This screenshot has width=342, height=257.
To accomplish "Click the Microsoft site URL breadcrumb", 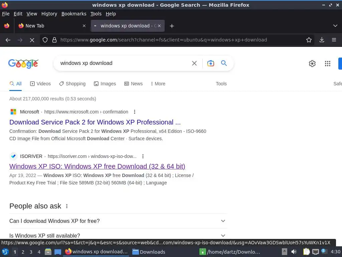I will tap(86, 112).
